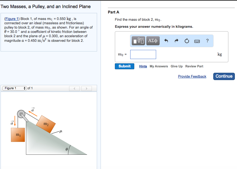The height and width of the screenshot is (169, 237).
Task: Click the m2 answer input field
Action: (143, 54)
